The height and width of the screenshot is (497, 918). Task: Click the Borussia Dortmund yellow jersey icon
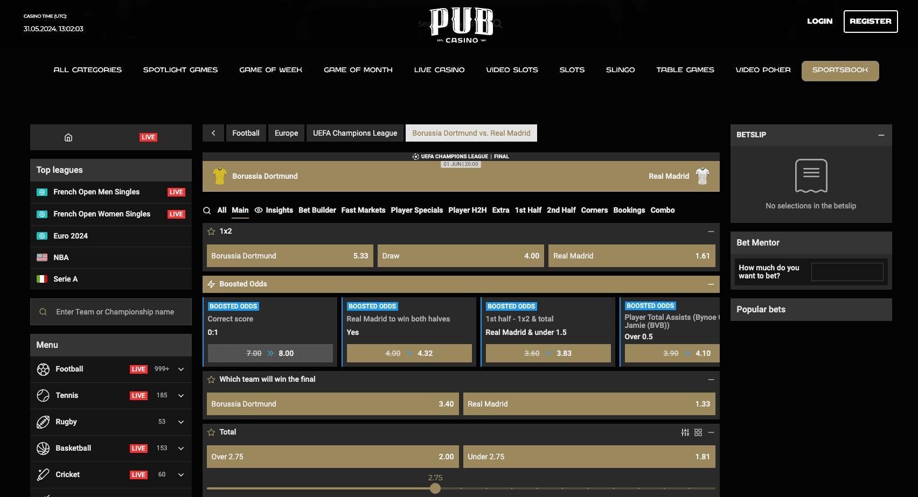(220, 176)
